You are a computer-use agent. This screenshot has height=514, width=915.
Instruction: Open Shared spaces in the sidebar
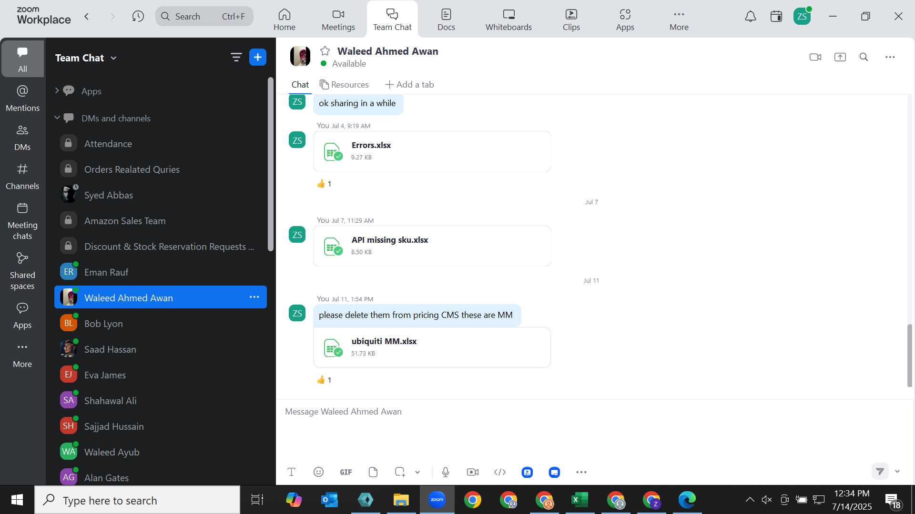click(22, 271)
